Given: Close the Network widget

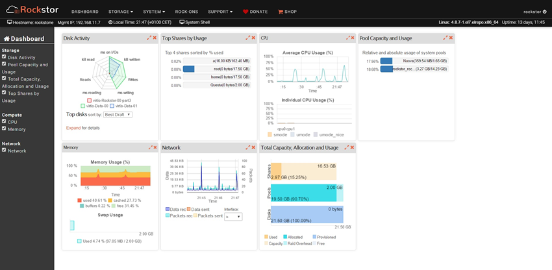Looking at the screenshot, I should click(253, 148).
